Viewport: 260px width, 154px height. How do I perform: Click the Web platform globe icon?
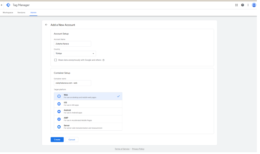pyautogui.click(x=59, y=96)
